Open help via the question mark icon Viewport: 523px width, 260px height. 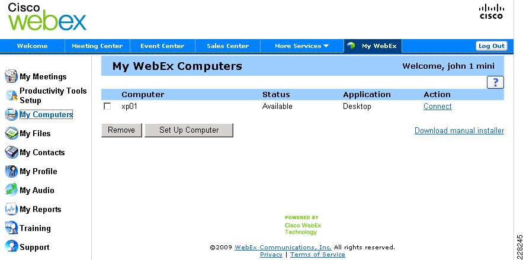495,82
